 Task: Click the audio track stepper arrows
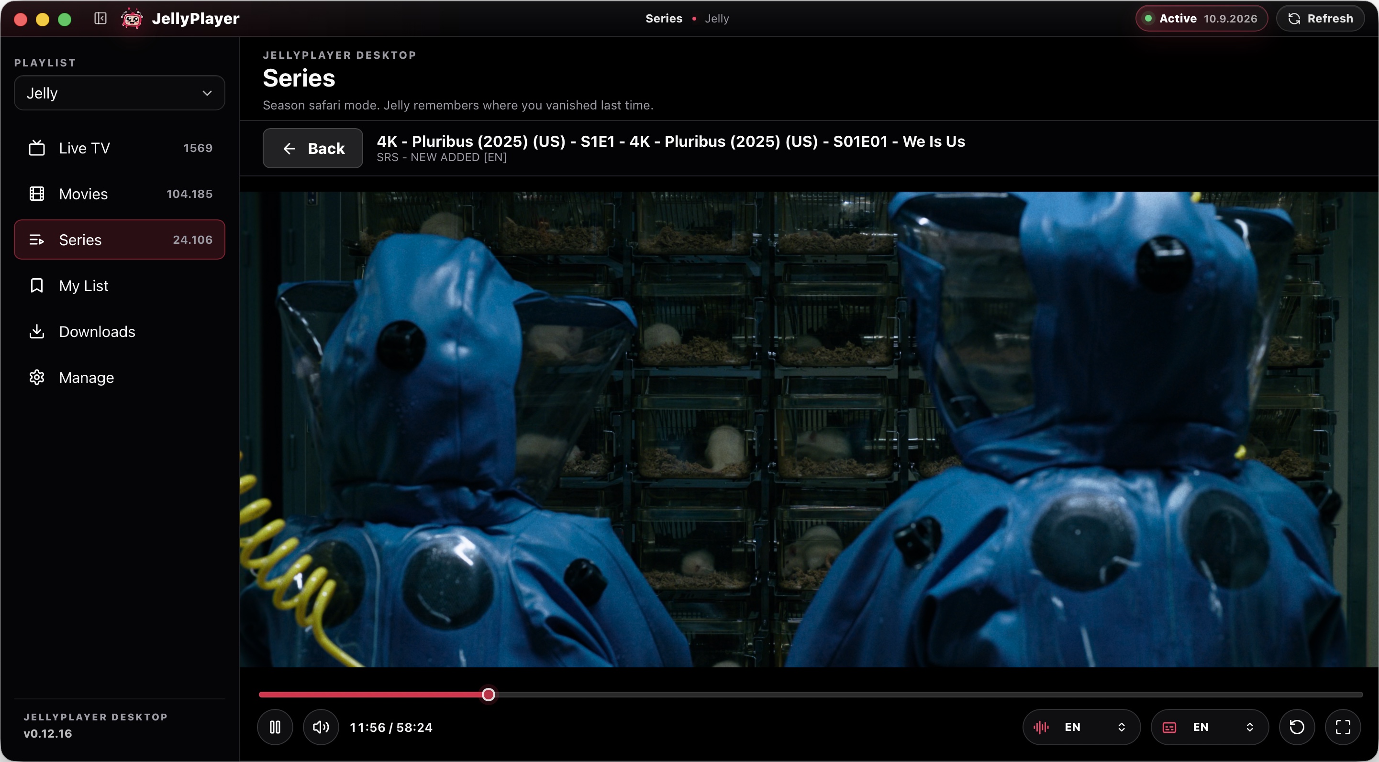tap(1122, 727)
